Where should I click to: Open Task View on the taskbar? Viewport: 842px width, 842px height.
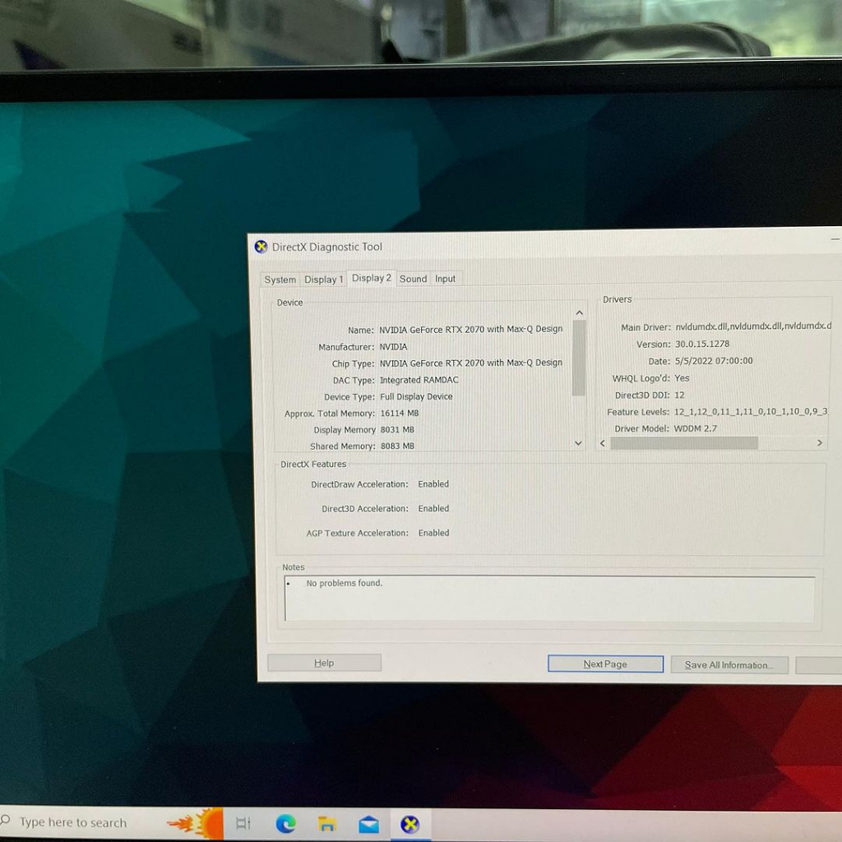pyautogui.click(x=243, y=822)
